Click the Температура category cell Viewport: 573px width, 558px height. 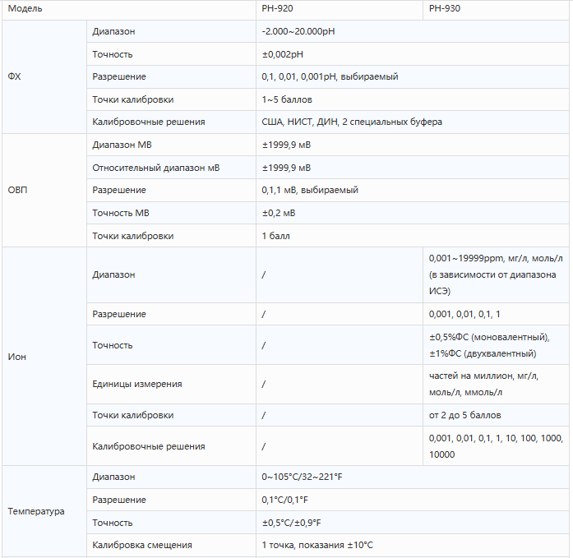44,511
